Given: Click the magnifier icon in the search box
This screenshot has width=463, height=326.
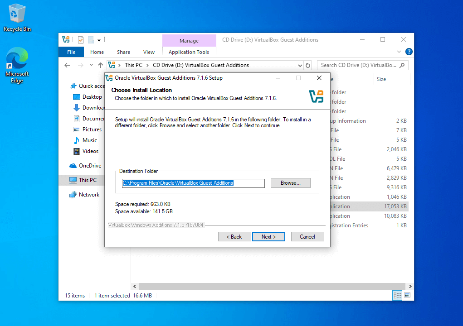Looking at the screenshot, I should (x=402, y=65).
